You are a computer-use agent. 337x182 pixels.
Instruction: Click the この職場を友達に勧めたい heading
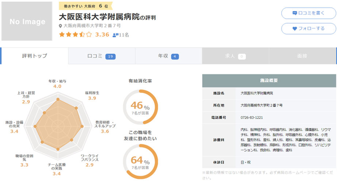[140, 135]
